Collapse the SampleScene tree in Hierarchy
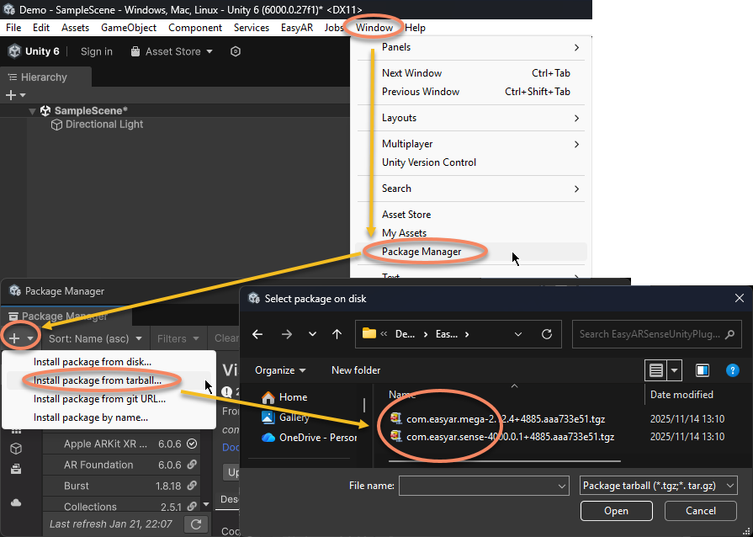This screenshot has width=753, height=537. pyautogui.click(x=32, y=111)
